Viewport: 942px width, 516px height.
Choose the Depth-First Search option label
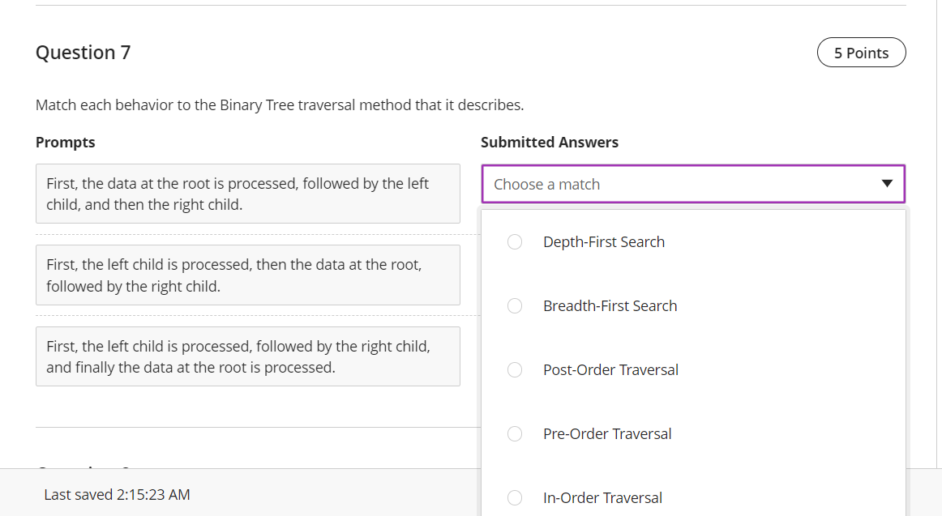point(604,241)
